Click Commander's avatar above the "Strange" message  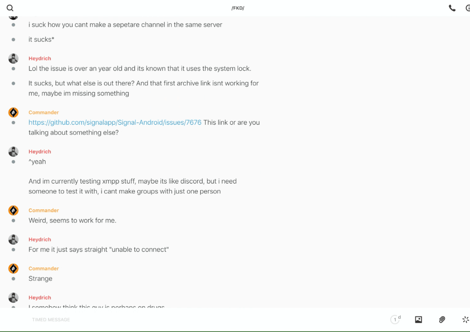pos(13,268)
